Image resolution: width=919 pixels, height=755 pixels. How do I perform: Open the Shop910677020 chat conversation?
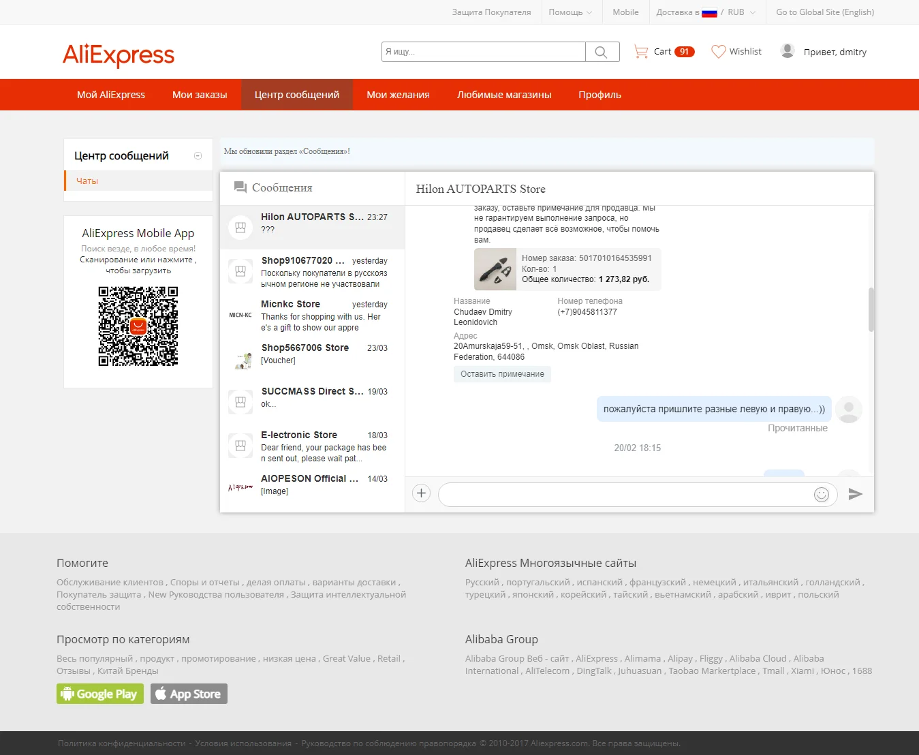coord(313,271)
